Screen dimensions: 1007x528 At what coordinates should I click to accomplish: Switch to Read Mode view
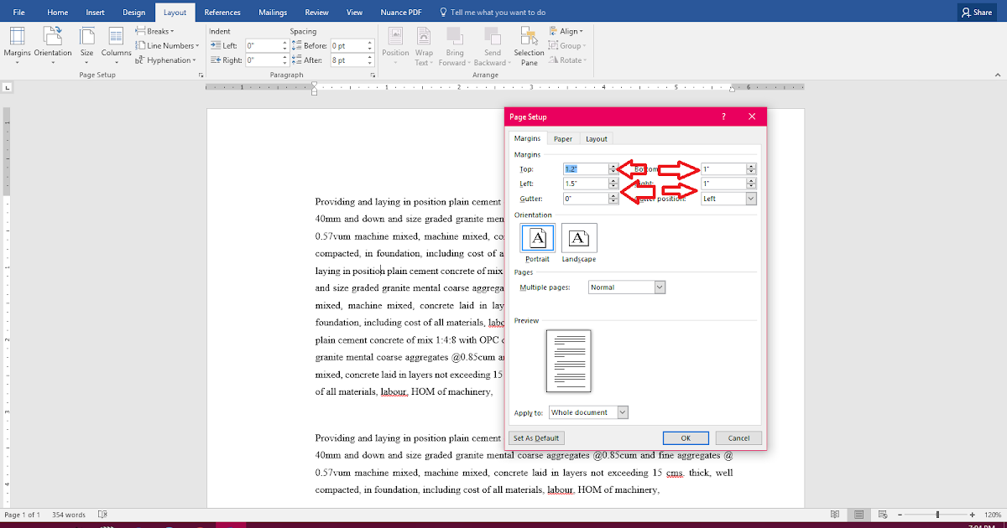tap(835, 515)
